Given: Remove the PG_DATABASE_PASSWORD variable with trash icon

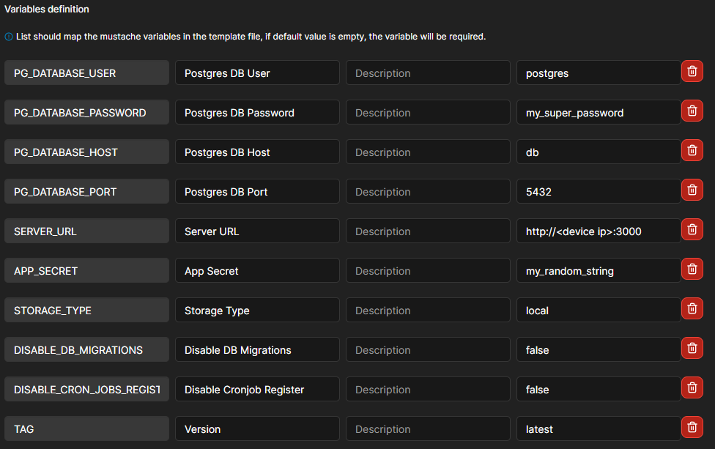Looking at the screenshot, I should coord(692,111).
